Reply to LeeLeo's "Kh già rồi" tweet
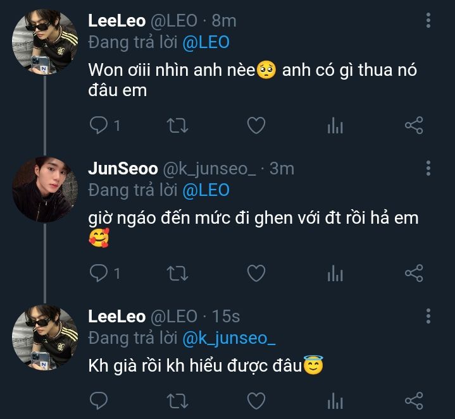This screenshot has height=419, width=455. click(x=99, y=400)
